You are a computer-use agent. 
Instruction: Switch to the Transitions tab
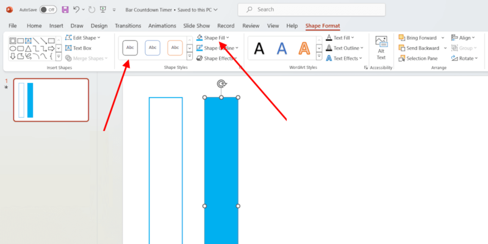[128, 26]
